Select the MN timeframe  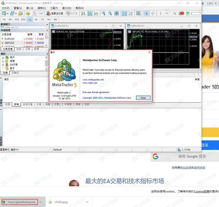55,20
